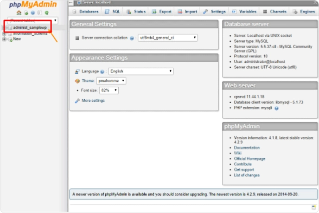Click help icon next to Language label
The height and width of the screenshot is (213, 319).
click(102, 71)
